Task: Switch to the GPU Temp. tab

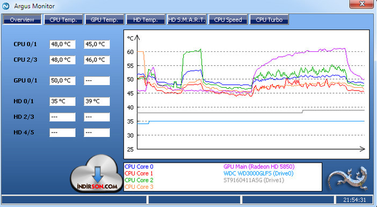Action: pos(104,20)
